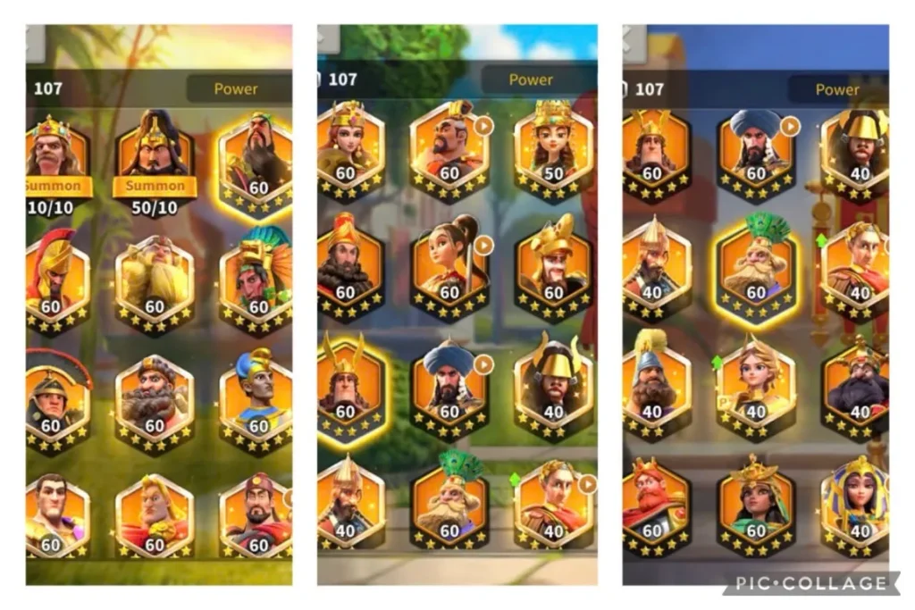The height and width of the screenshot is (610, 915).
Task: Choose the Spartan red-crested helmet commander
Action: (55, 280)
